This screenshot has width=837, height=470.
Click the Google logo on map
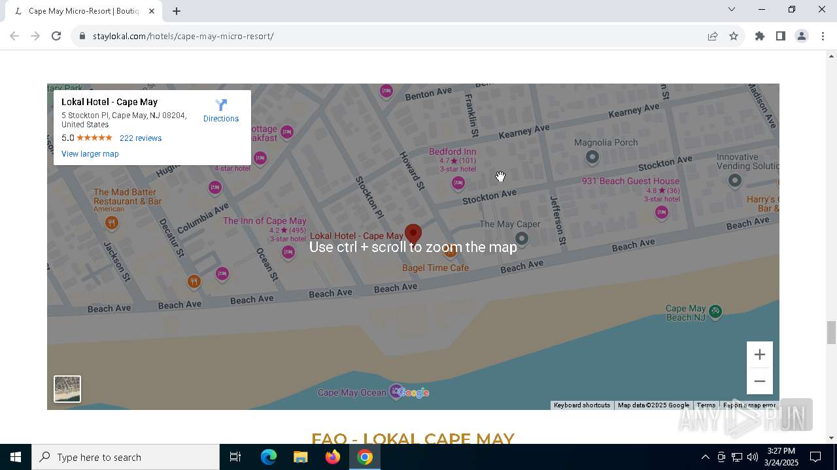point(413,392)
